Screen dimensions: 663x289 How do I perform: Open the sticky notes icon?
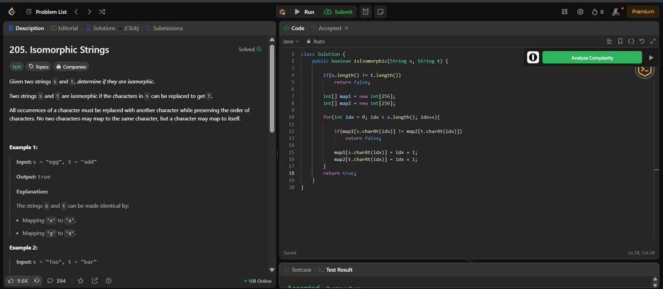[381, 12]
